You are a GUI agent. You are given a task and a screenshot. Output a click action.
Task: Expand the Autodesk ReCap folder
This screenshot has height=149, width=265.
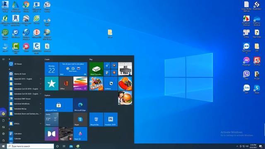(x=25, y=108)
